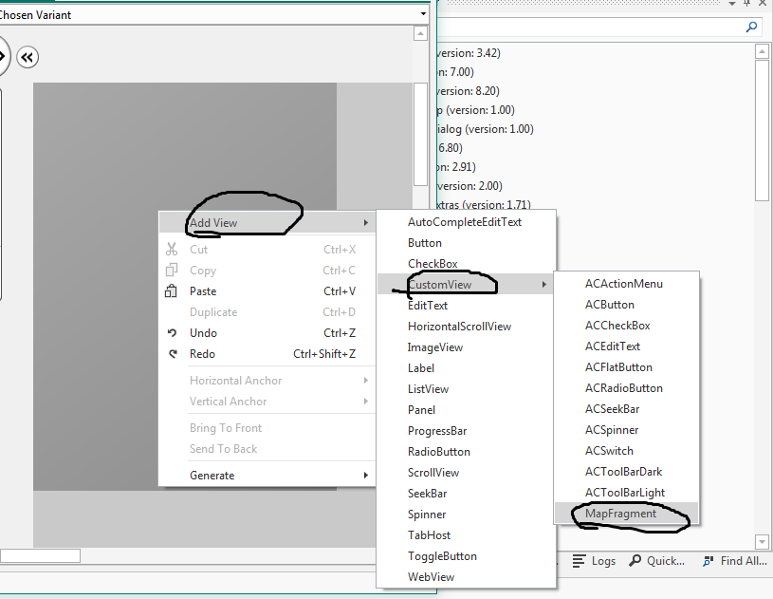Click the Paste clipboard icon
773x599 pixels.
[172, 291]
